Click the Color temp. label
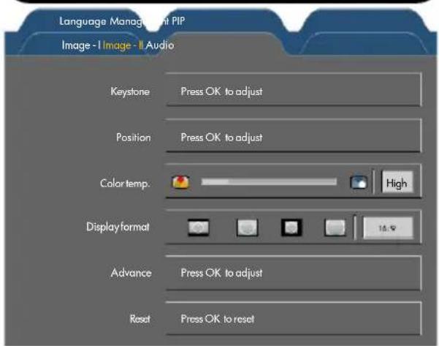 125,184
